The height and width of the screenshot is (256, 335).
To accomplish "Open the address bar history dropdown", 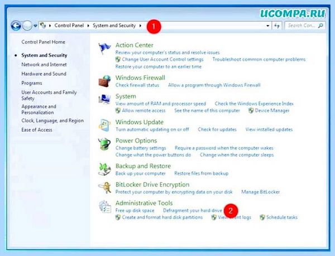I will (267, 26).
